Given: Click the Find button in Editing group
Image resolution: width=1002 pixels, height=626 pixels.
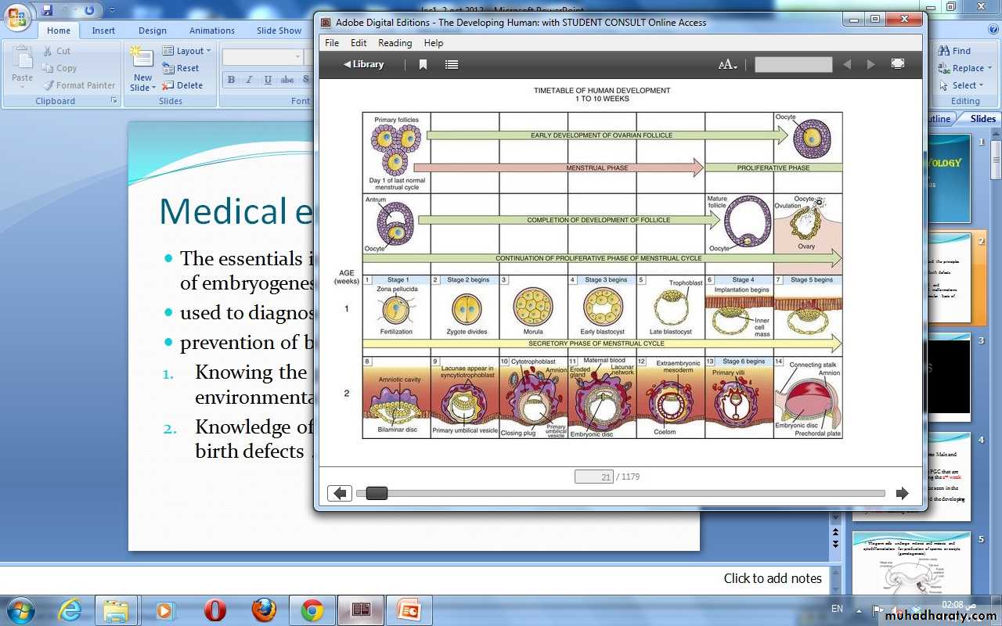Looking at the screenshot, I should click(955, 51).
